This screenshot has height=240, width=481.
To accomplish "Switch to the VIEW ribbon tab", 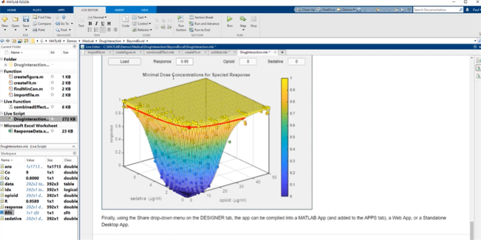I will (x=144, y=10).
